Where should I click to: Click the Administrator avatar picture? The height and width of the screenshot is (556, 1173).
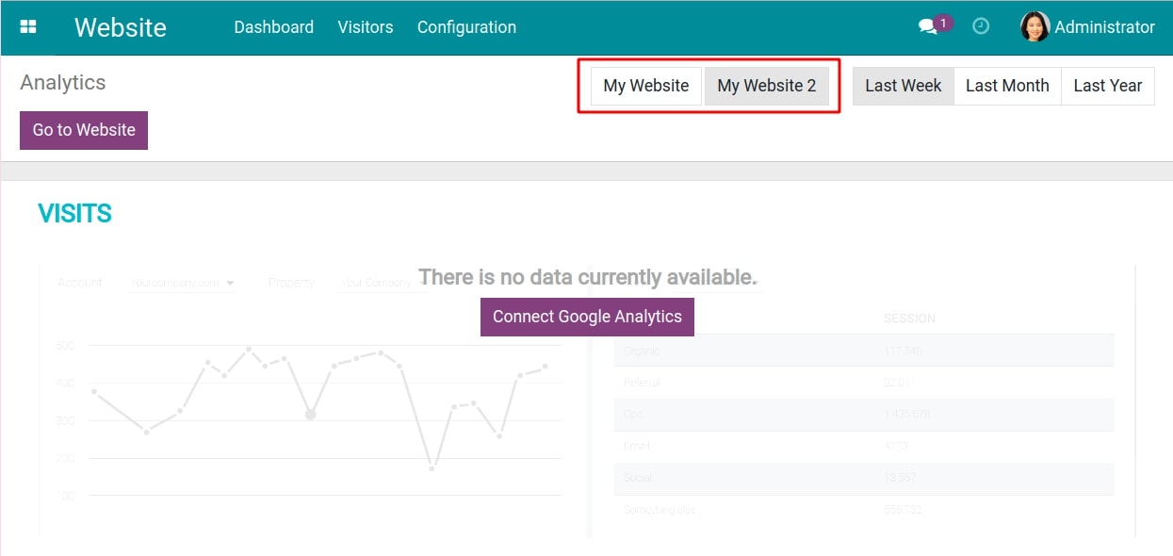tap(1035, 27)
